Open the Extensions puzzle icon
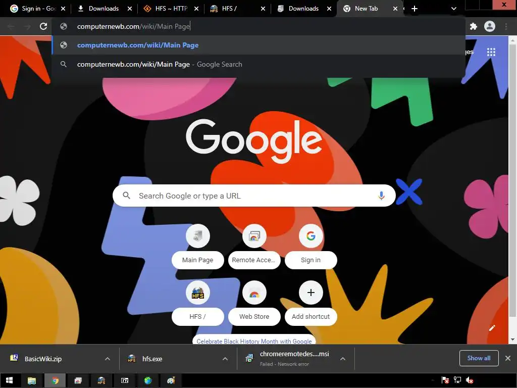517x388 pixels. (474, 26)
